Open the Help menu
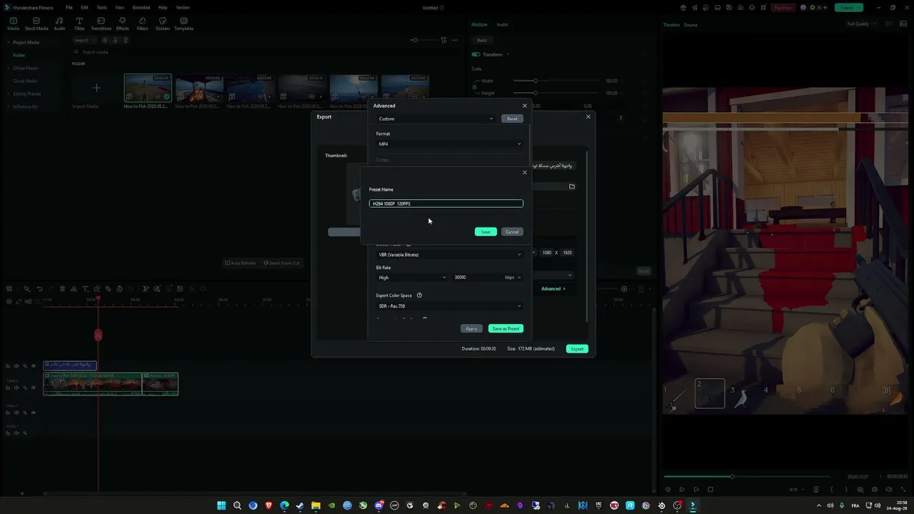This screenshot has height=514, width=914. coord(163,7)
